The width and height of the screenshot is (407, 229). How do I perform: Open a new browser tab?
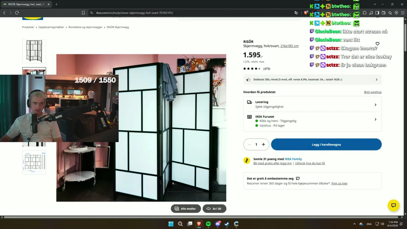pyautogui.click(x=56, y=4)
